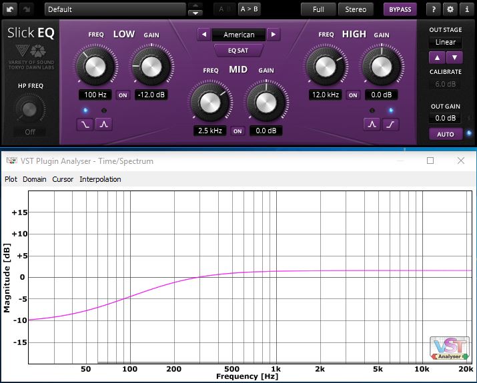
Task: Select previous EQ model left arrow
Action: pyautogui.click(x=204, y=35)
